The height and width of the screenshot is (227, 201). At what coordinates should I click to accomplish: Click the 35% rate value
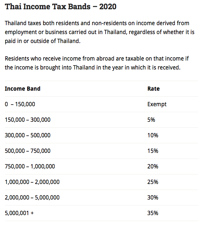(x=153, y=213)
